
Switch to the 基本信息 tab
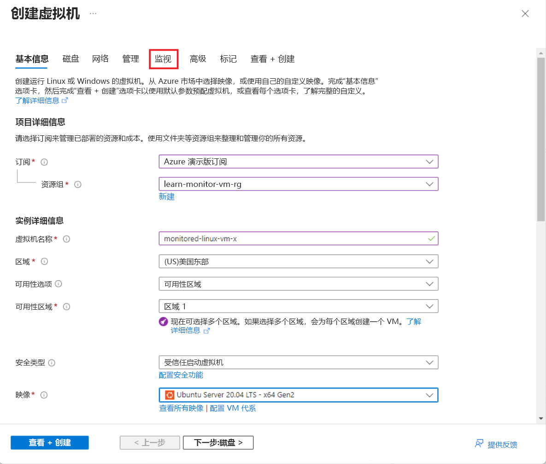(32, 59)
